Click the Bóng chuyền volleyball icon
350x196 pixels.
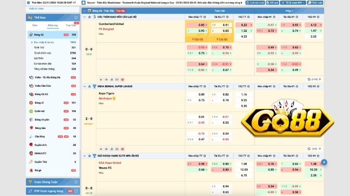click(31, 119)
